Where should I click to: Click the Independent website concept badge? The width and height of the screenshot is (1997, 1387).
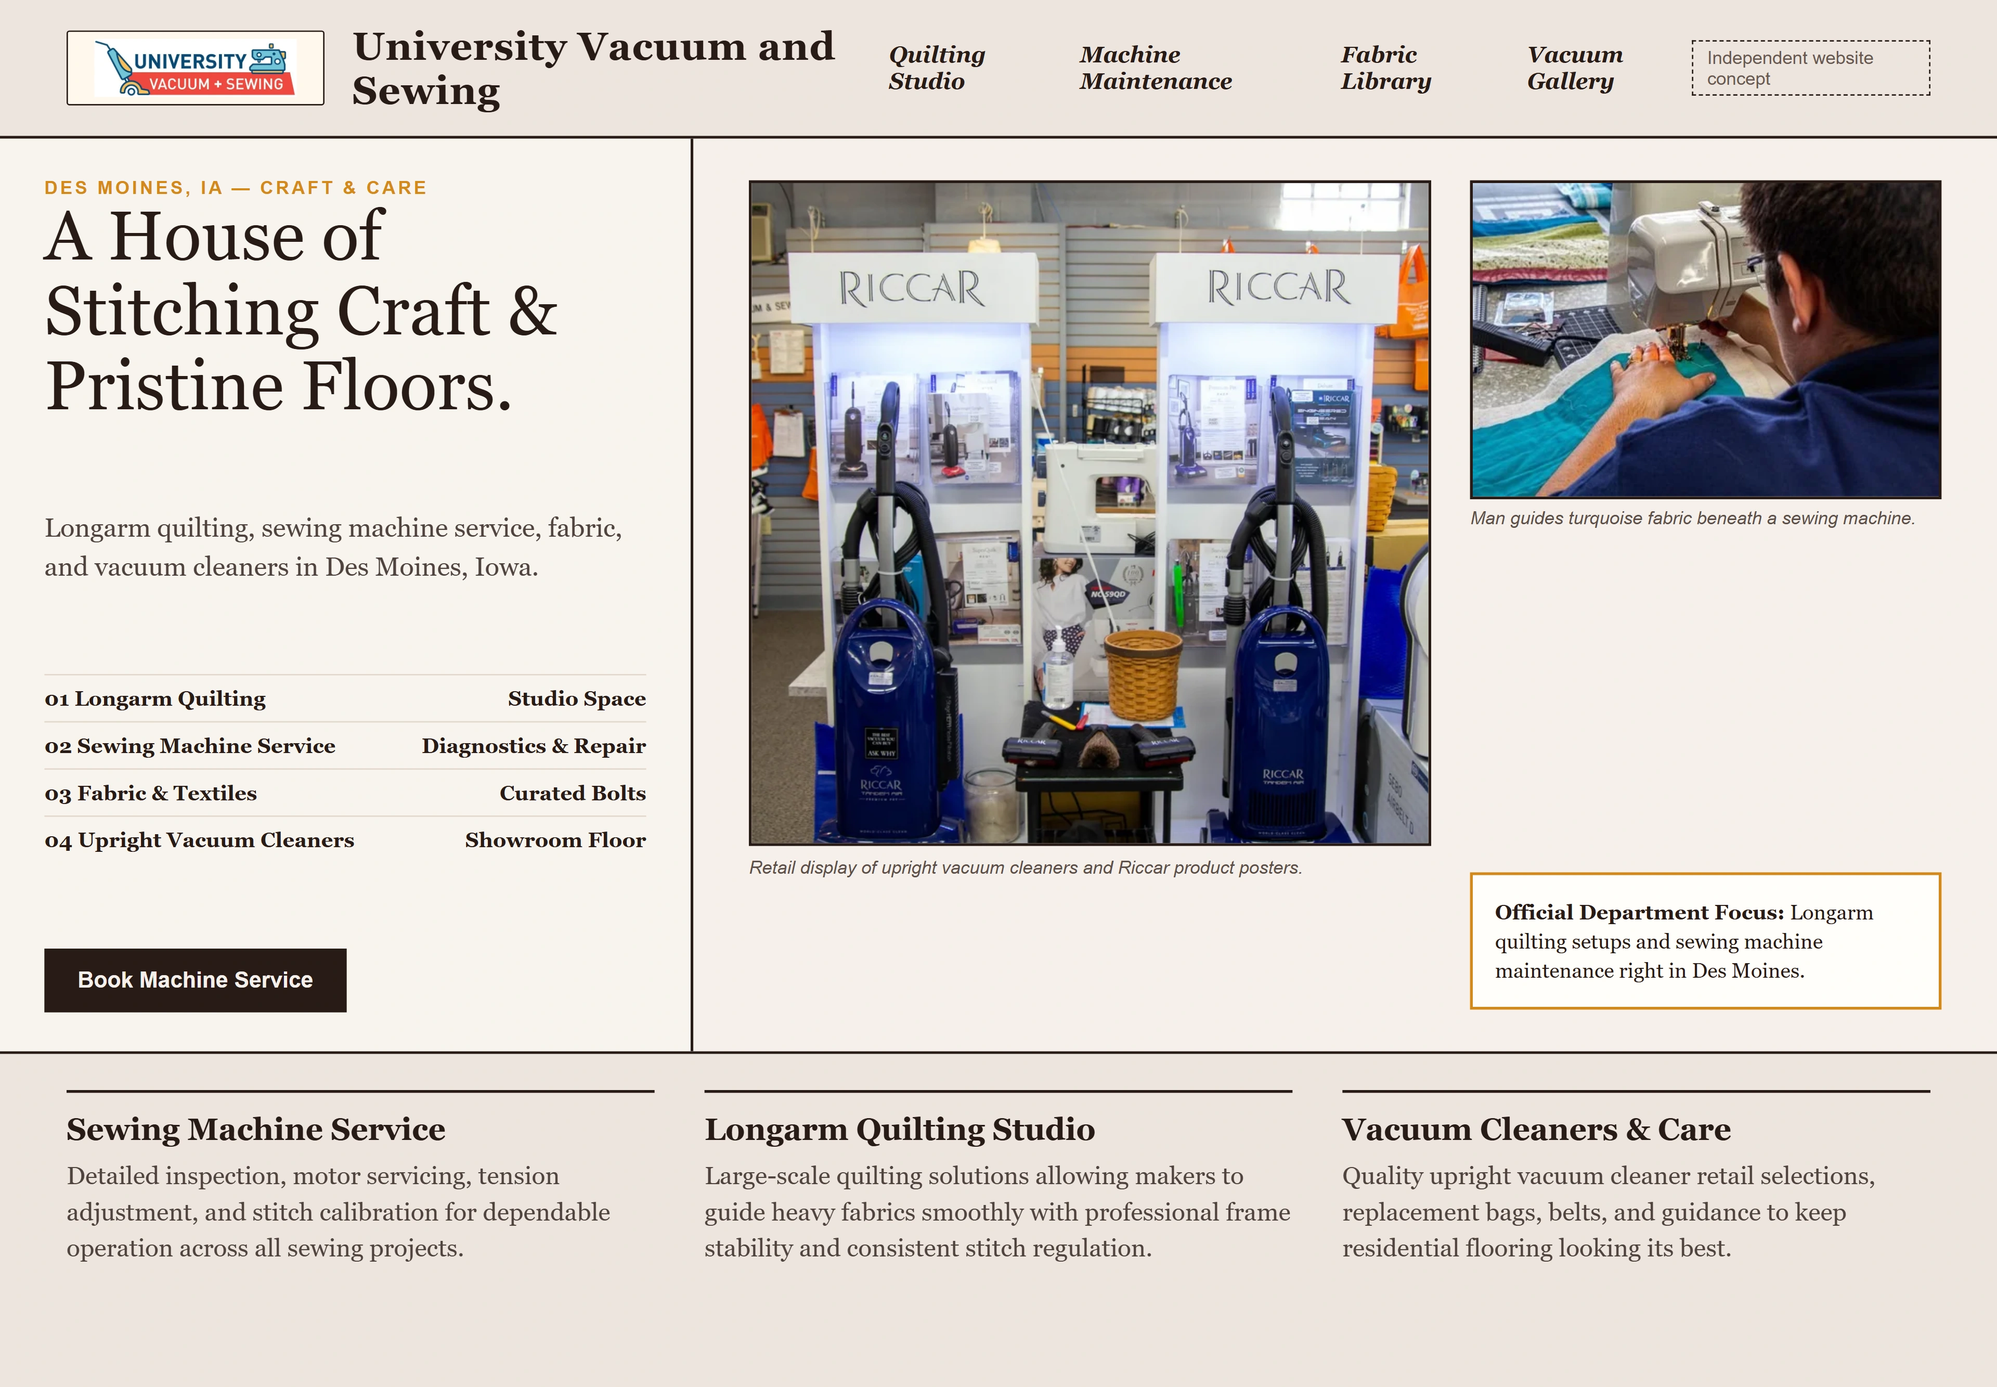pos(1810,68)
